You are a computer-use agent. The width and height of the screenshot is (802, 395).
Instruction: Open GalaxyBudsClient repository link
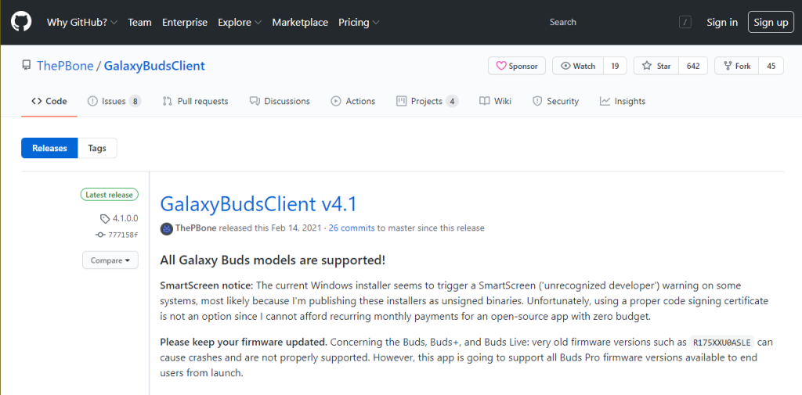pos(154,66)
